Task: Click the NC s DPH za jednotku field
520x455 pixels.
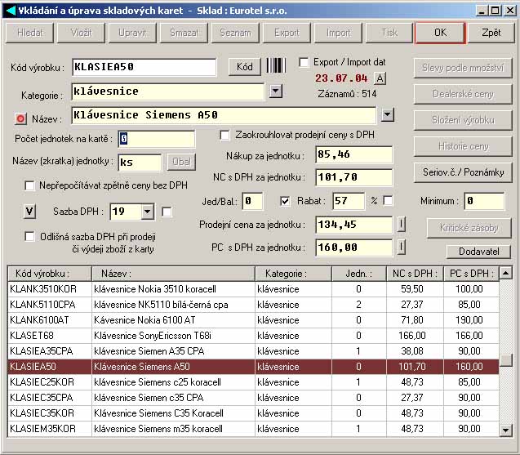Action: pyautogui.click(x=353, y=177)
